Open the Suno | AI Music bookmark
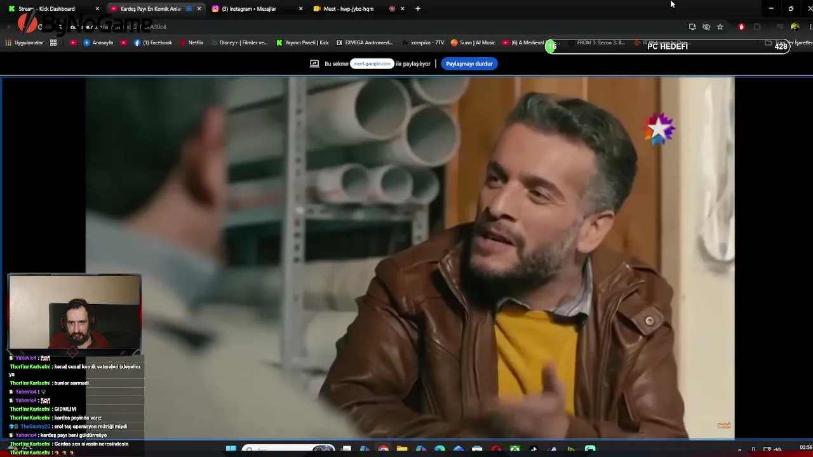813x457 pixels. pyautogui.click(x=473, y=43)
